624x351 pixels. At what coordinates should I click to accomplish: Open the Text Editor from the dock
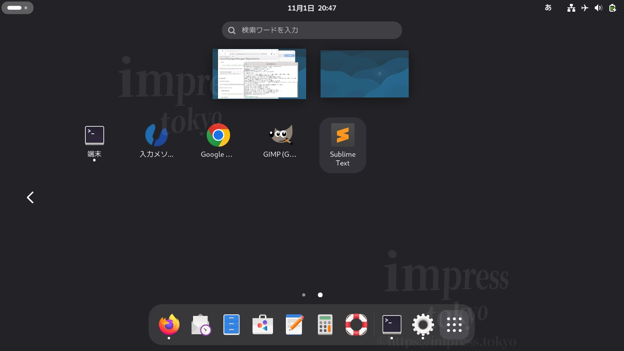click(x=294, y=324)
